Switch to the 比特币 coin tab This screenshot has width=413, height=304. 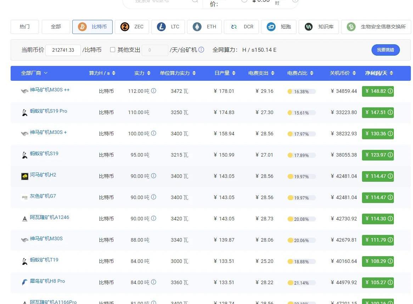tap(92, 27)
